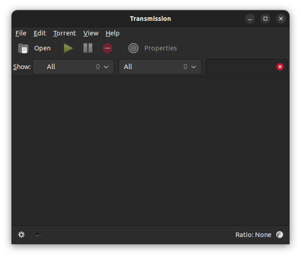
Task: Open the Torrent menu
Action: pos(65,33)
